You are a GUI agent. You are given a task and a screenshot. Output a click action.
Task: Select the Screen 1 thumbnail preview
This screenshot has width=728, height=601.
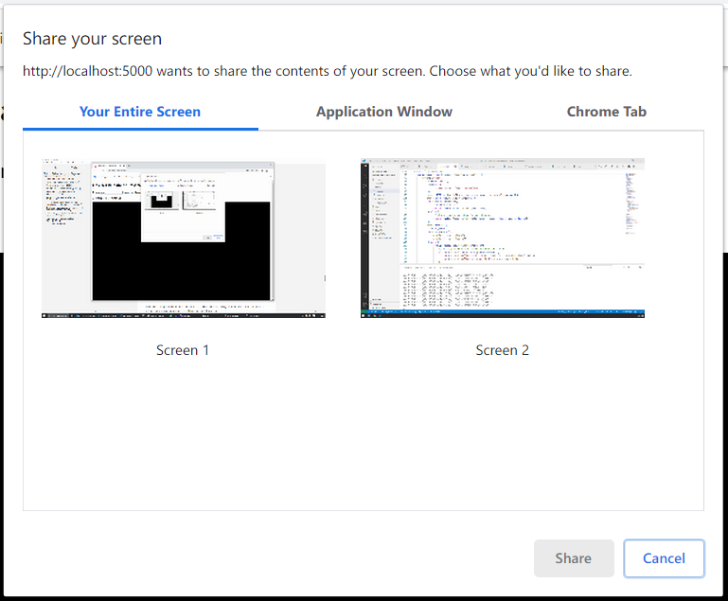coord(184,239)
